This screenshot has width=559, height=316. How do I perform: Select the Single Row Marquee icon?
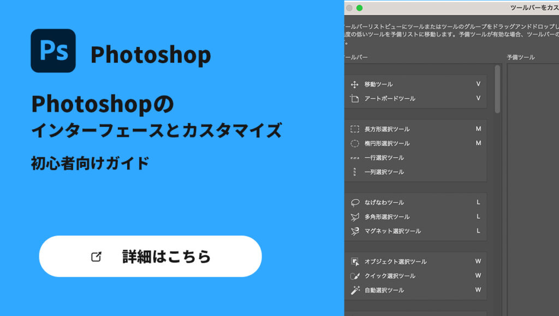click(x=354, y=158)
